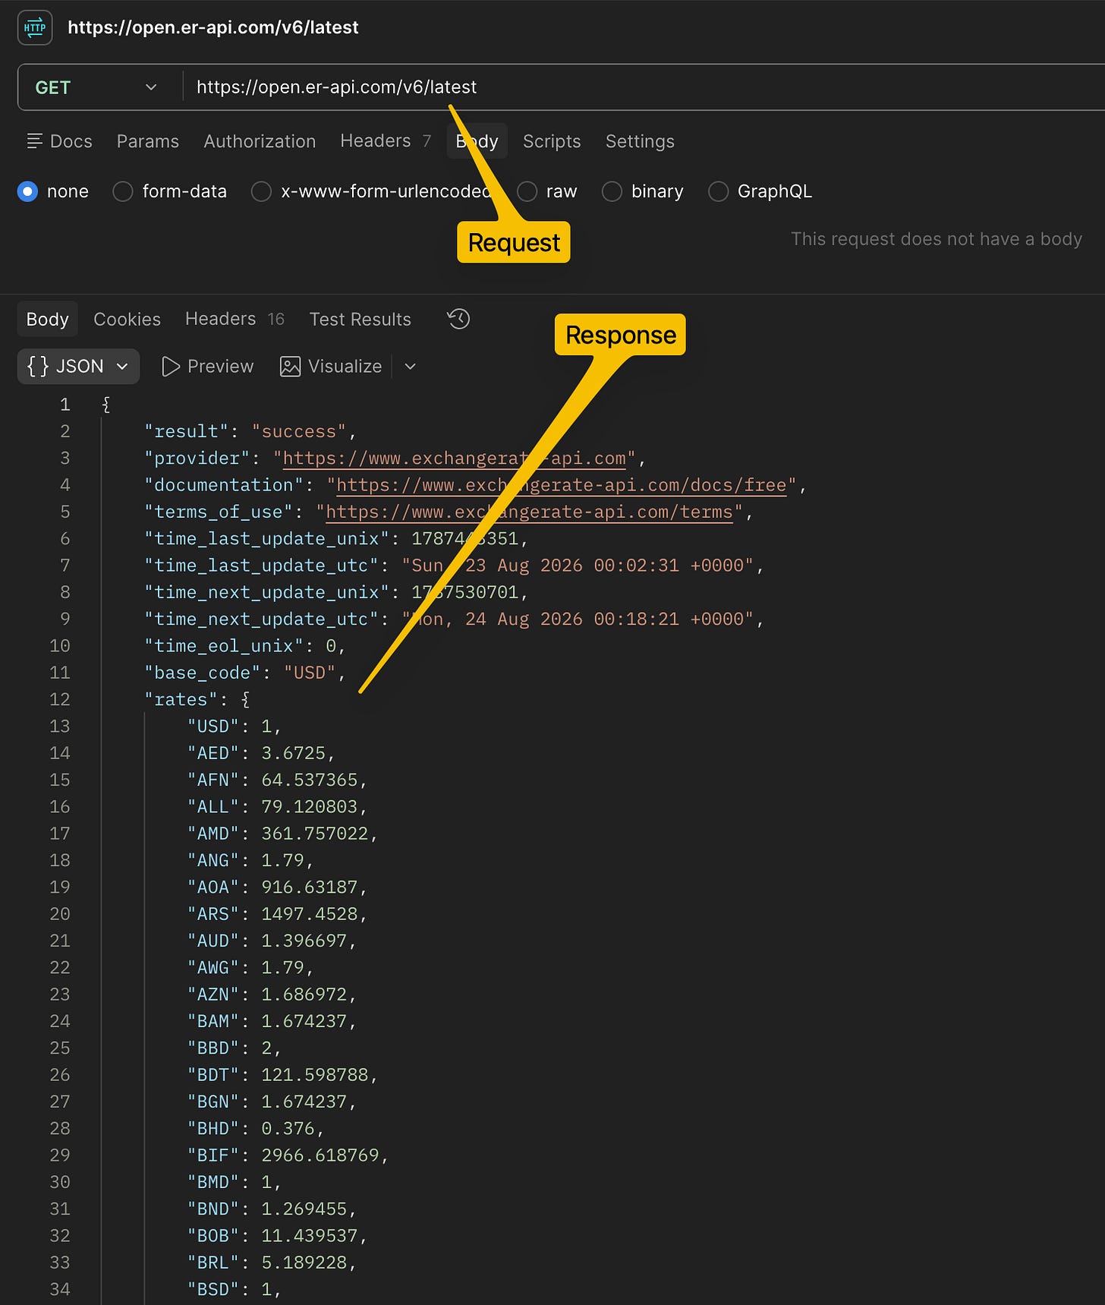Click the "BRL" rate key
Image resolution: width=1105 pixels, height=1305 pixels.
pos(213,1262)
